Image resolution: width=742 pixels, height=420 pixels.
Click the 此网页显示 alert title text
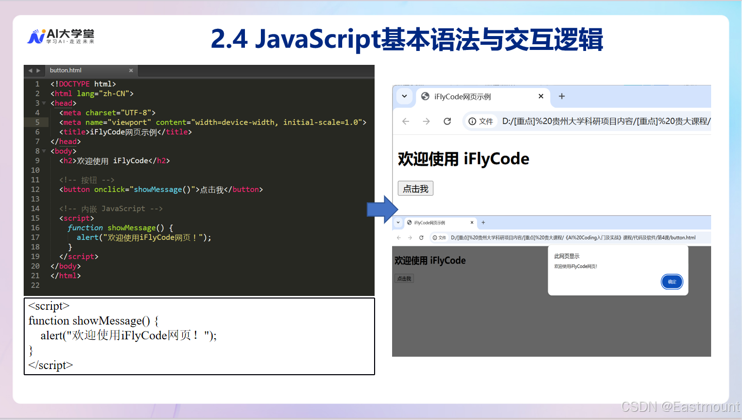[567, 256]
